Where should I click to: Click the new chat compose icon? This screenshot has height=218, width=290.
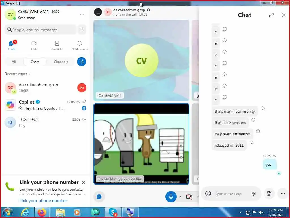[82, 62]
